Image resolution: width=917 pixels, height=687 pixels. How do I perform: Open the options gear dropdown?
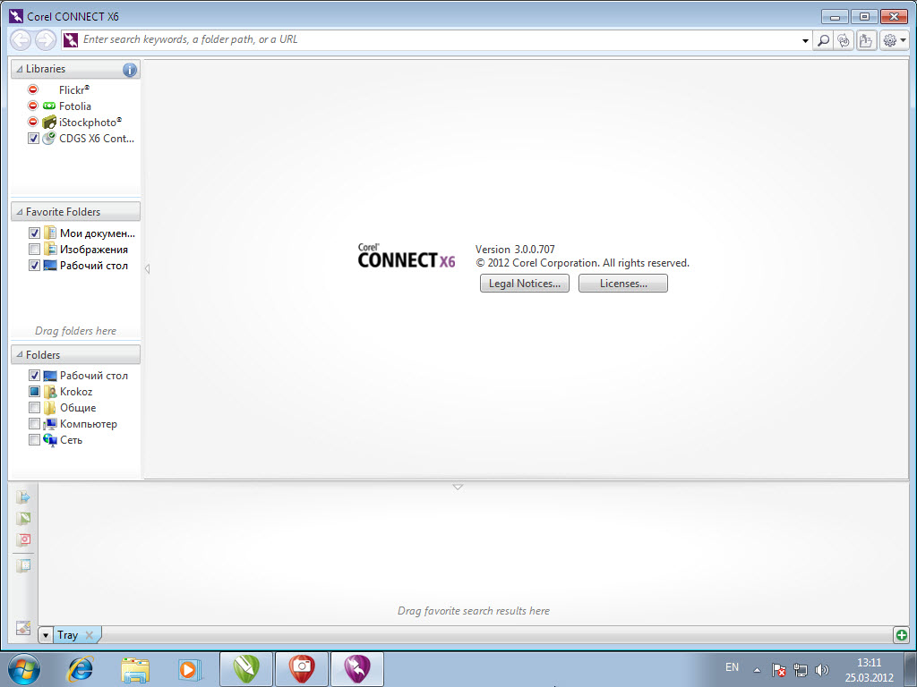pyautogui.click(x=894, y=40)
